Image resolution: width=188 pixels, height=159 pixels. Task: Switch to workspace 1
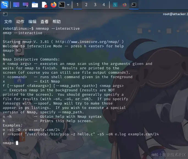click(x=78, y=5)
